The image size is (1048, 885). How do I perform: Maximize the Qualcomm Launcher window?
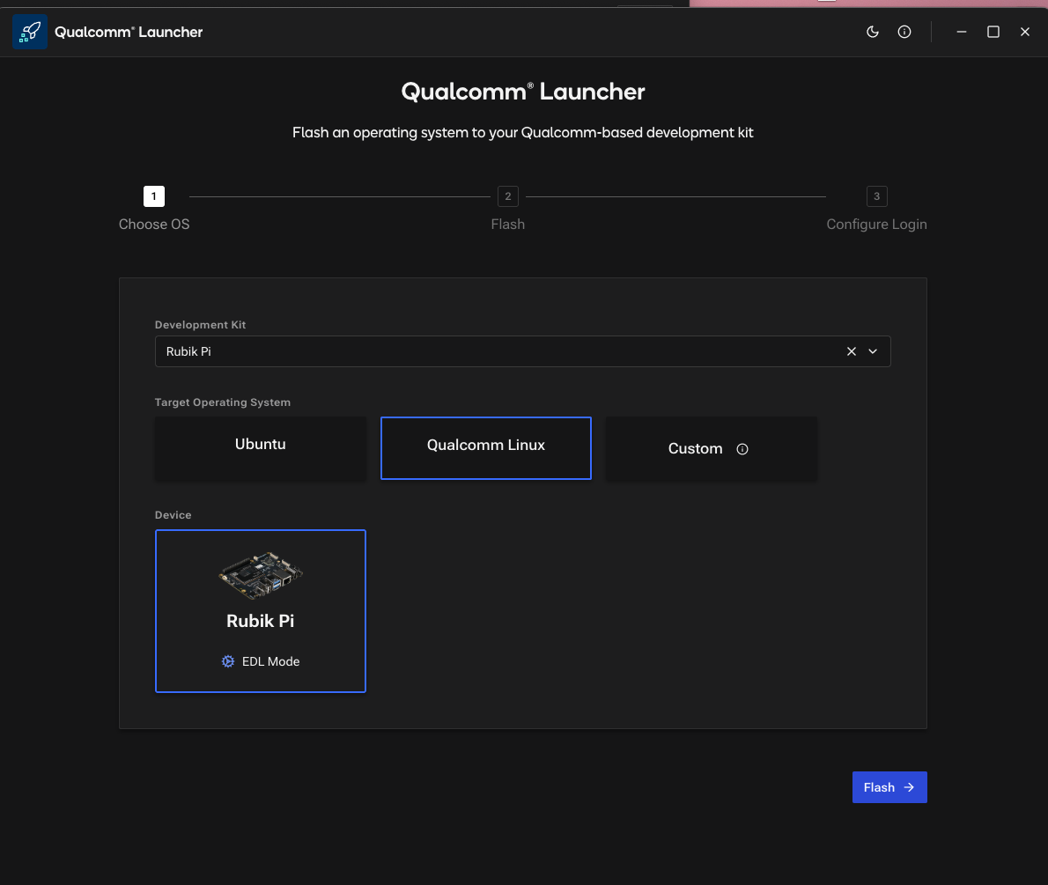(993, 32)
